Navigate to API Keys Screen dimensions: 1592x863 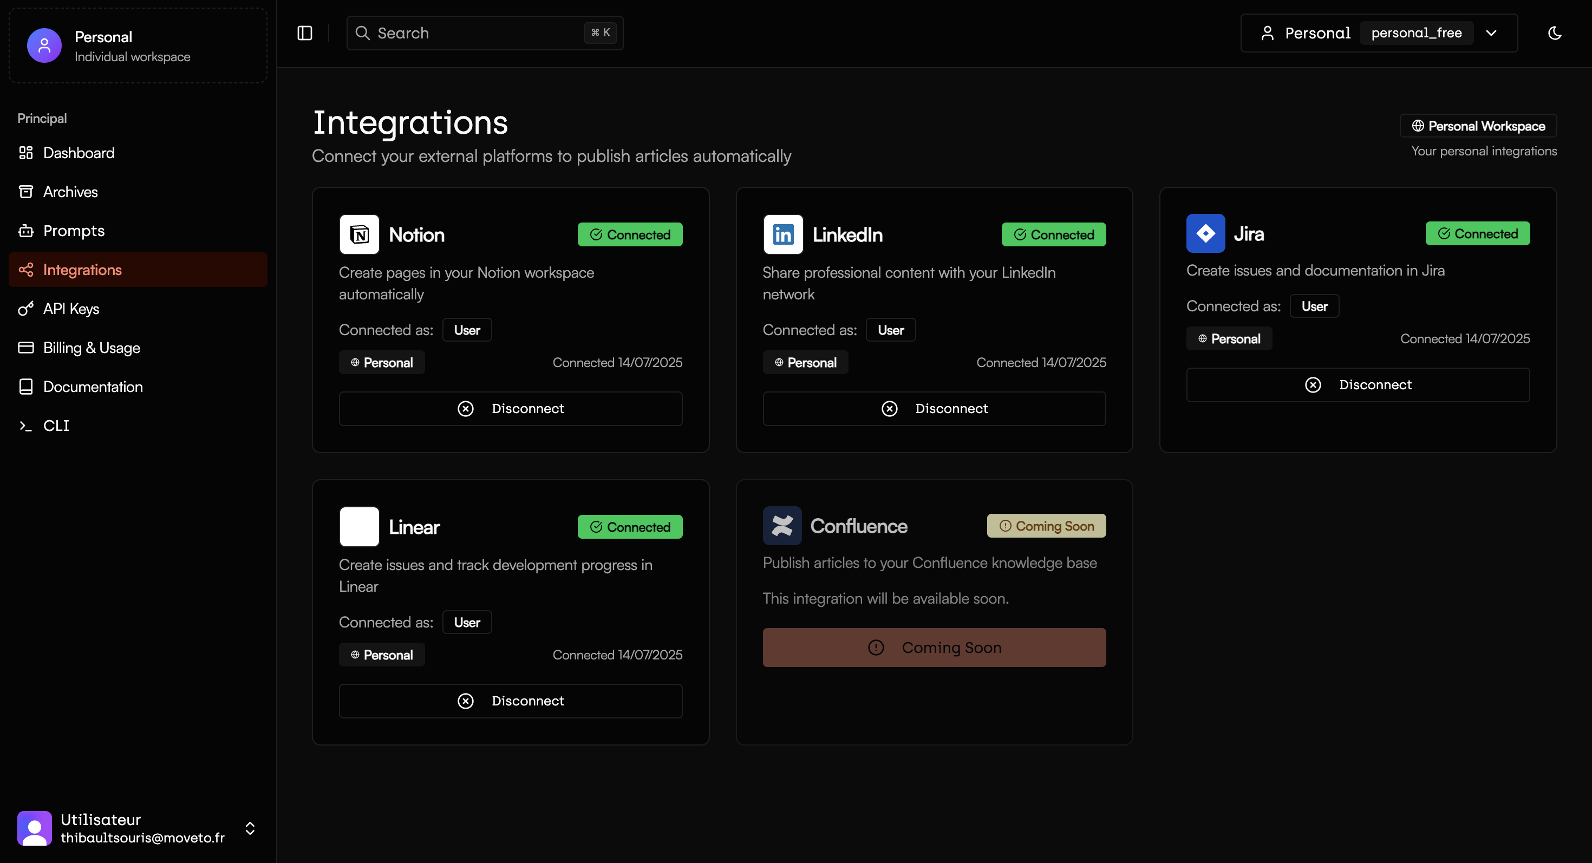[138, 308]
